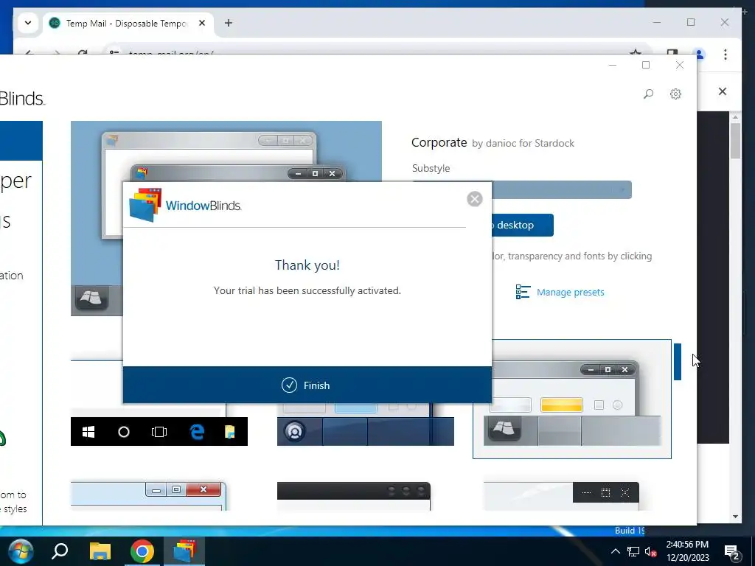The image size is (755, 566).
Task: Open WindowBlinds settings gear icon
Action: (675, 94)
